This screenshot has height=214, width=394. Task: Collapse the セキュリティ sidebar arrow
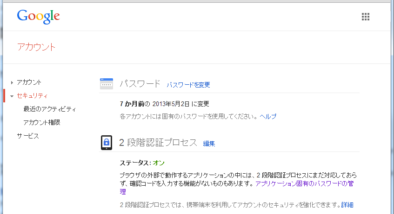pyautogui.click(x=12, y=96)
